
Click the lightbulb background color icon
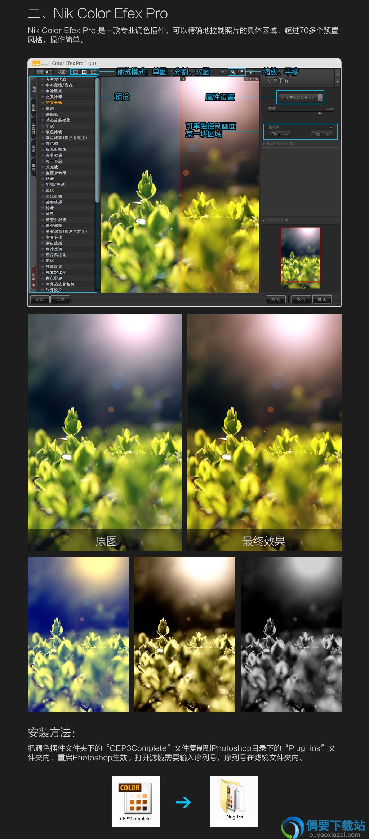pos(251,72)
